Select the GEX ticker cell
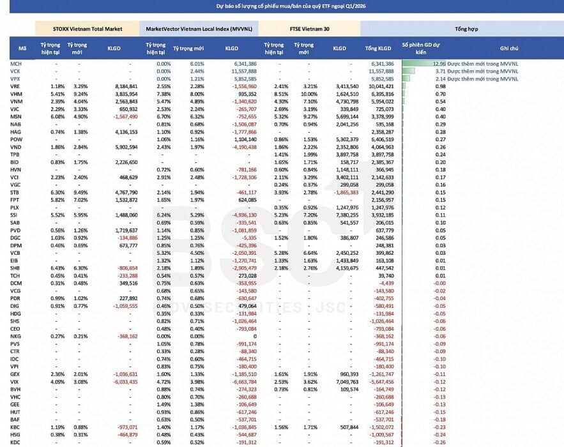This screenshot has width=564, height=447. coord(15,374)
